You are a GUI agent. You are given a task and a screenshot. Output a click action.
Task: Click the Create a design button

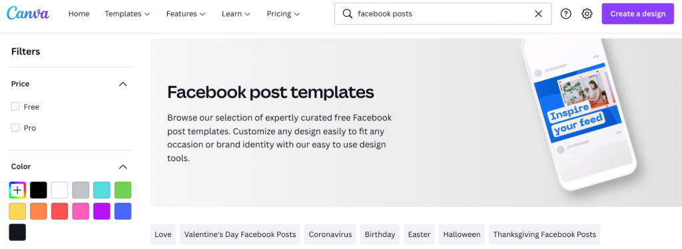637,14
